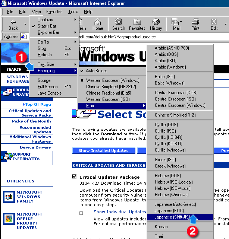This screenshot has height=239, width=229.
Task: Open the Edit menu
Action: (x=22, y=12)
